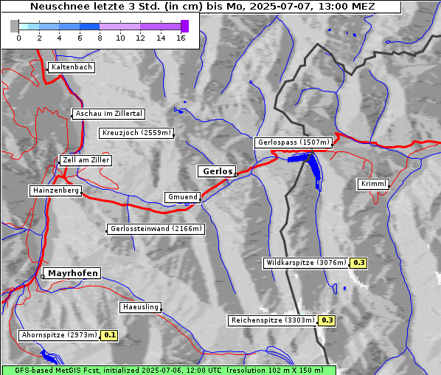Click the Mayrhofen town marker circle
Image resolution: width=441 pixels, height=375 pixels.
tap(43, 277)
